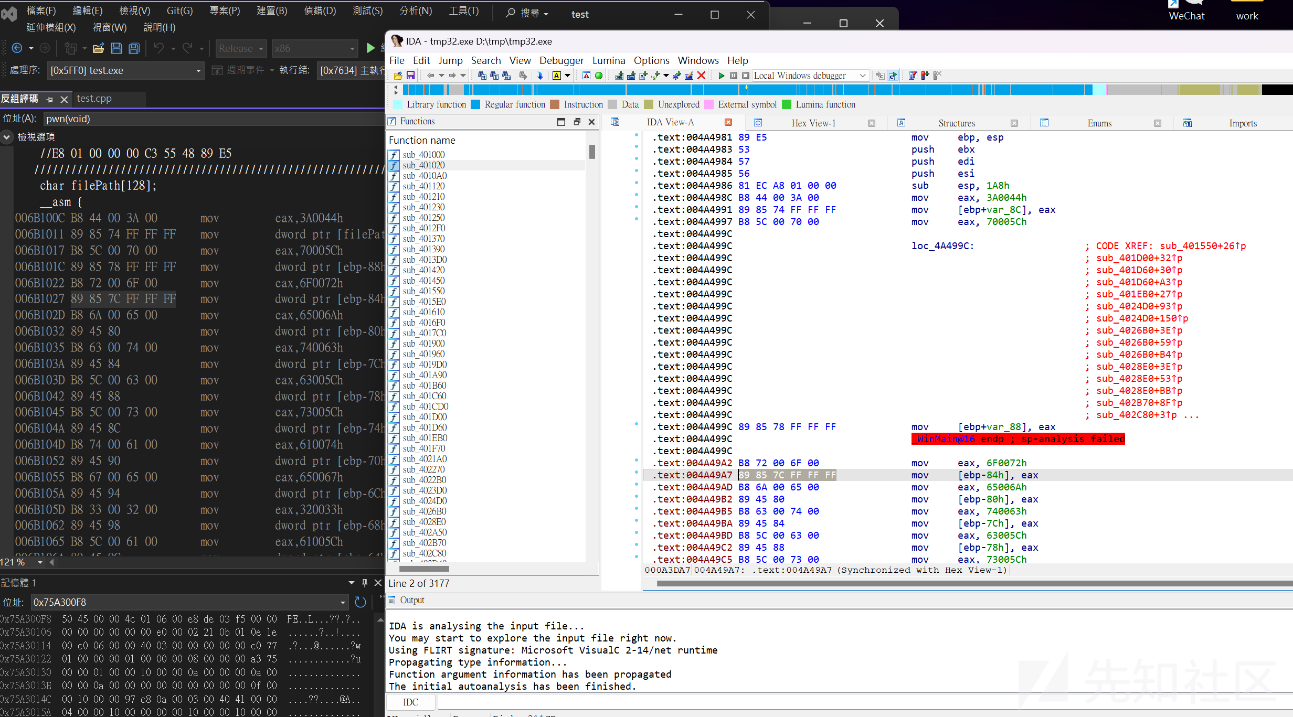The width and height of the screenshot is (1293, 717).
Task: Click the convert to code icon in IDA
Action: pyautogui.click(x=619, y=76)
